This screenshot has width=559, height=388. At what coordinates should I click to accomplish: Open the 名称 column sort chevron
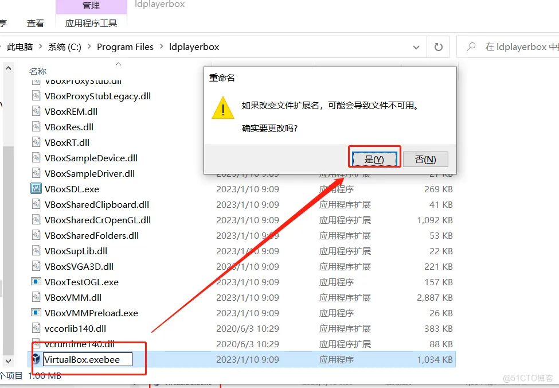tap(118, 63)
